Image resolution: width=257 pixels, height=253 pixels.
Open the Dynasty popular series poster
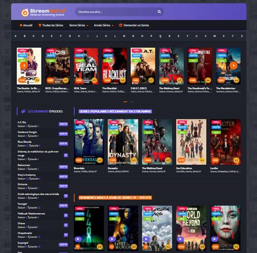pos(123,142)
